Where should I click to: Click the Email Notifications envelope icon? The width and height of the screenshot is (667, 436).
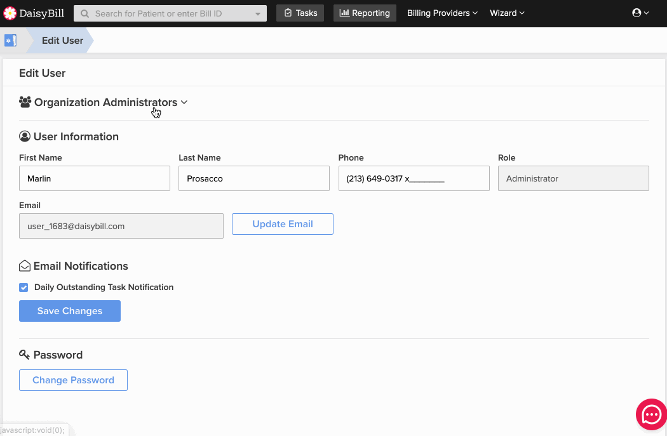click(x=25, y=266)
